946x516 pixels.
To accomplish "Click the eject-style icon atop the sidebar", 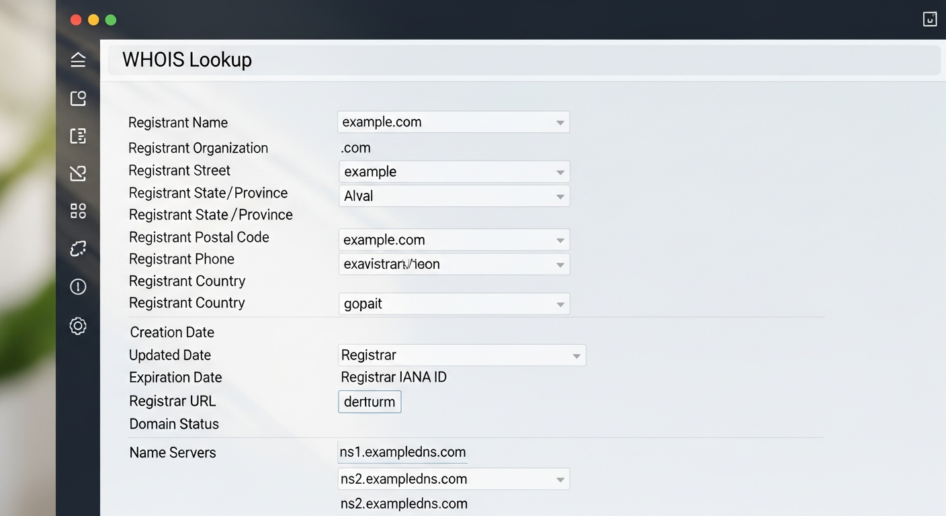I will point(78,59).
